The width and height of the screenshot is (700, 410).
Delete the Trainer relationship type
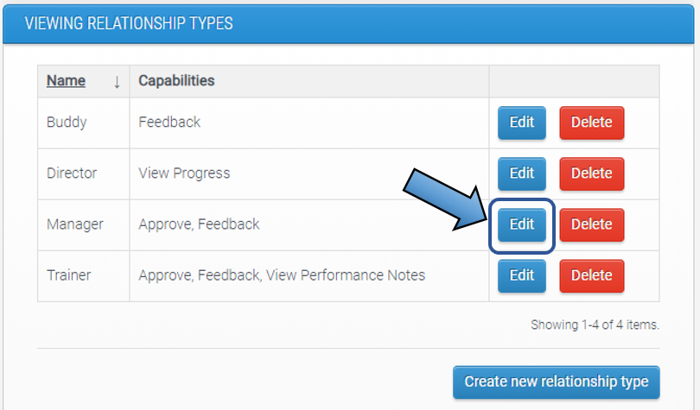591,275
